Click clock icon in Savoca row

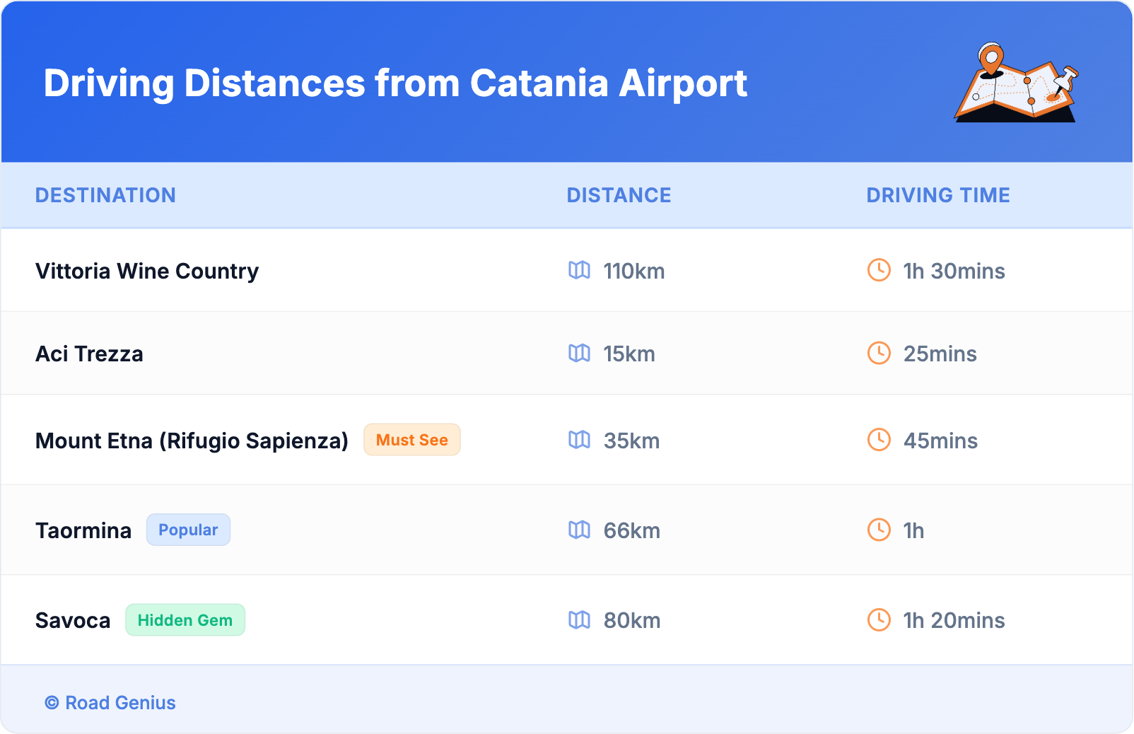879,620
